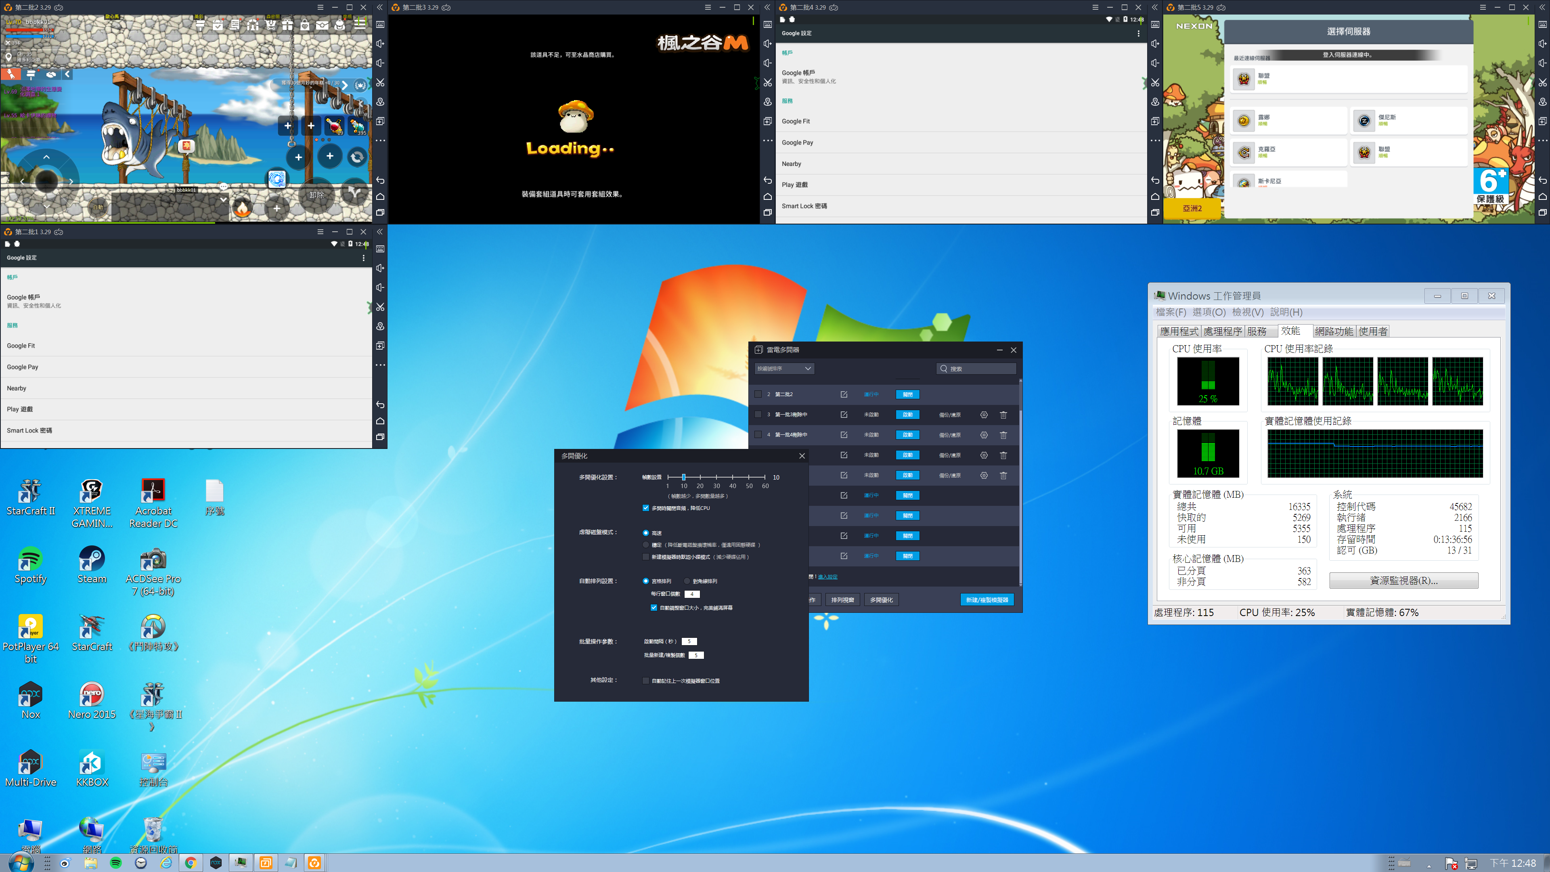The width and height of the screenshot is (1550, 872).
Task: Open settings gear for 第一批3刪除中 row
Action: [x=984, y=415]
